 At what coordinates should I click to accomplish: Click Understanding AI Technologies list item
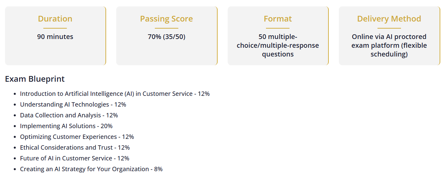pos(73,105)
